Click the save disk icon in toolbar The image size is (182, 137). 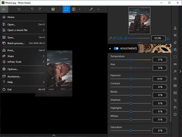point(53,9)
